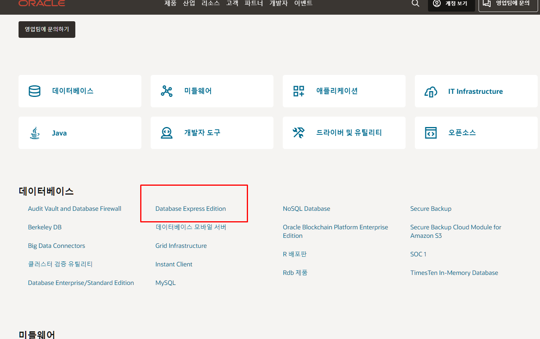Click the dark 영업팀에 문의하기 button
The height and width of the screenshot is (339, 540).
pos(47,29)
